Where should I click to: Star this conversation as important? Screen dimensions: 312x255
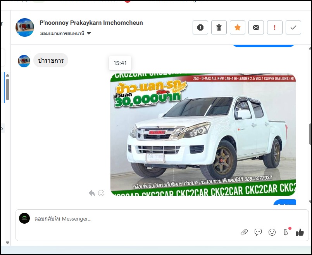[237, 27]
